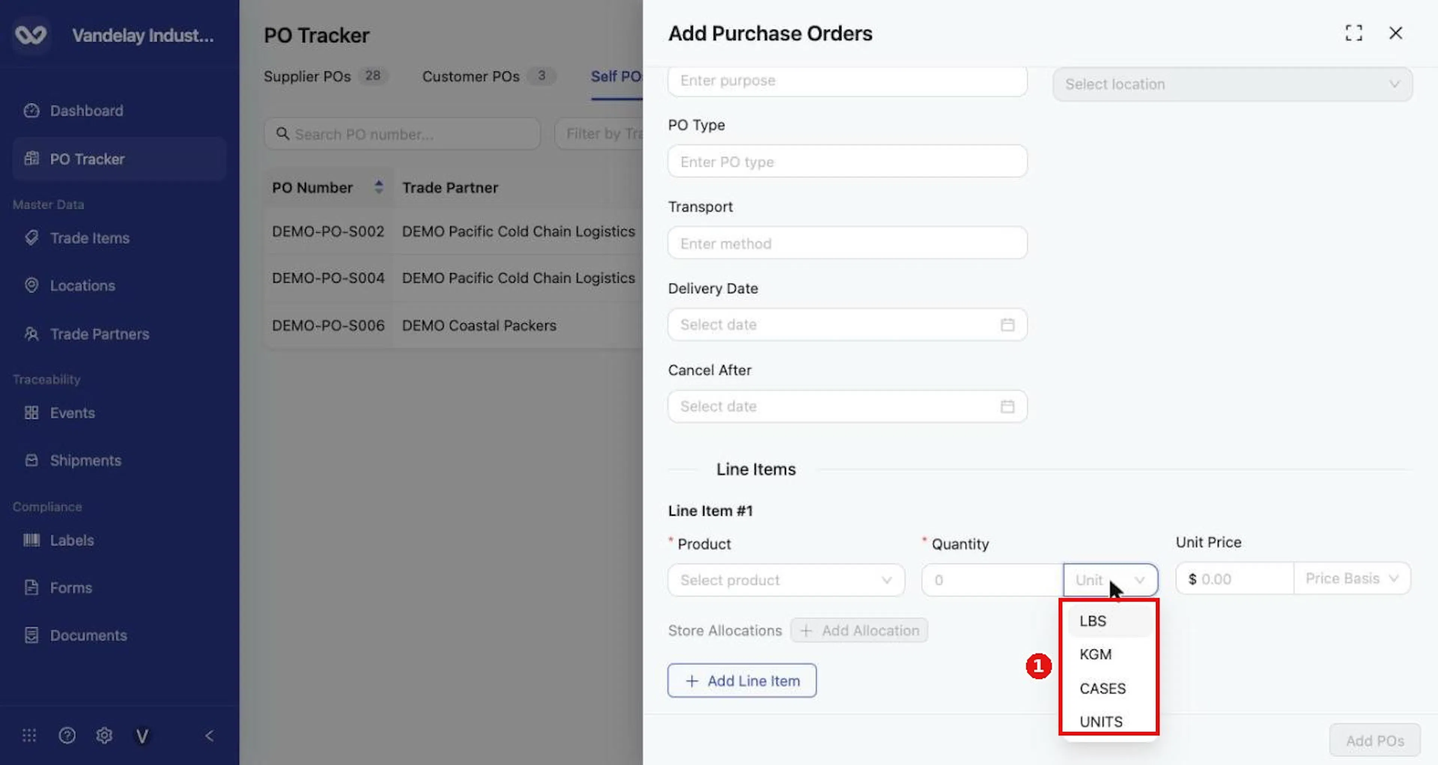Open the Cancel After calendar icon
This screenshot has width=1438, height=765.
[x=1007, y=406]
